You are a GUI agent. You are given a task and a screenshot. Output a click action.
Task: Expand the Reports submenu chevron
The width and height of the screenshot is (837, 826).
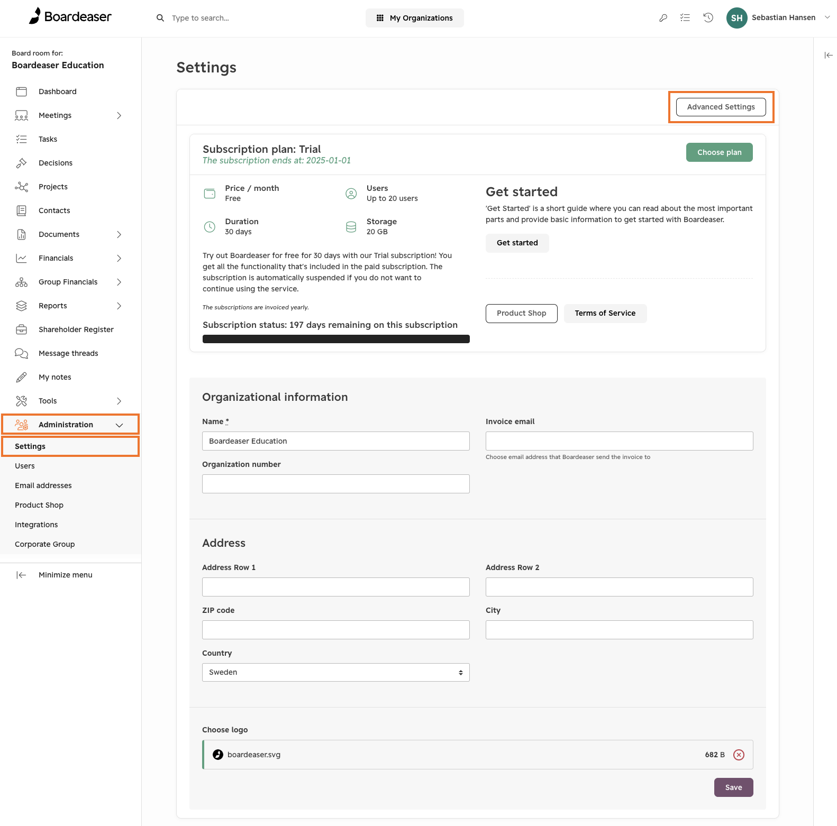[x=119, y=306]
